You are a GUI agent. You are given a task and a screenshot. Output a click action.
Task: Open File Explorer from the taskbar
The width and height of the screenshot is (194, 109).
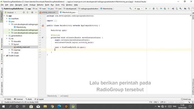pyautogui.click(x=45, y=106)
